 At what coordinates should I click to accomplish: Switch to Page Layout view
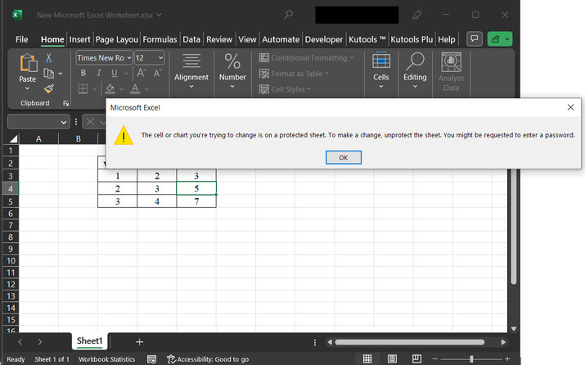click(392, 358)
